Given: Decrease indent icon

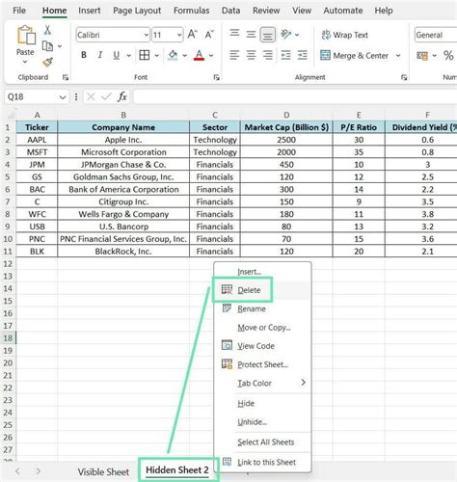Looking at the screenshot, I should pos(285,55).
